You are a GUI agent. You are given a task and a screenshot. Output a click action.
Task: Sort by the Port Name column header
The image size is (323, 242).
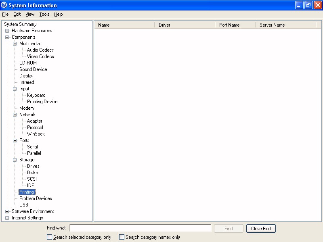coord(235,25)
